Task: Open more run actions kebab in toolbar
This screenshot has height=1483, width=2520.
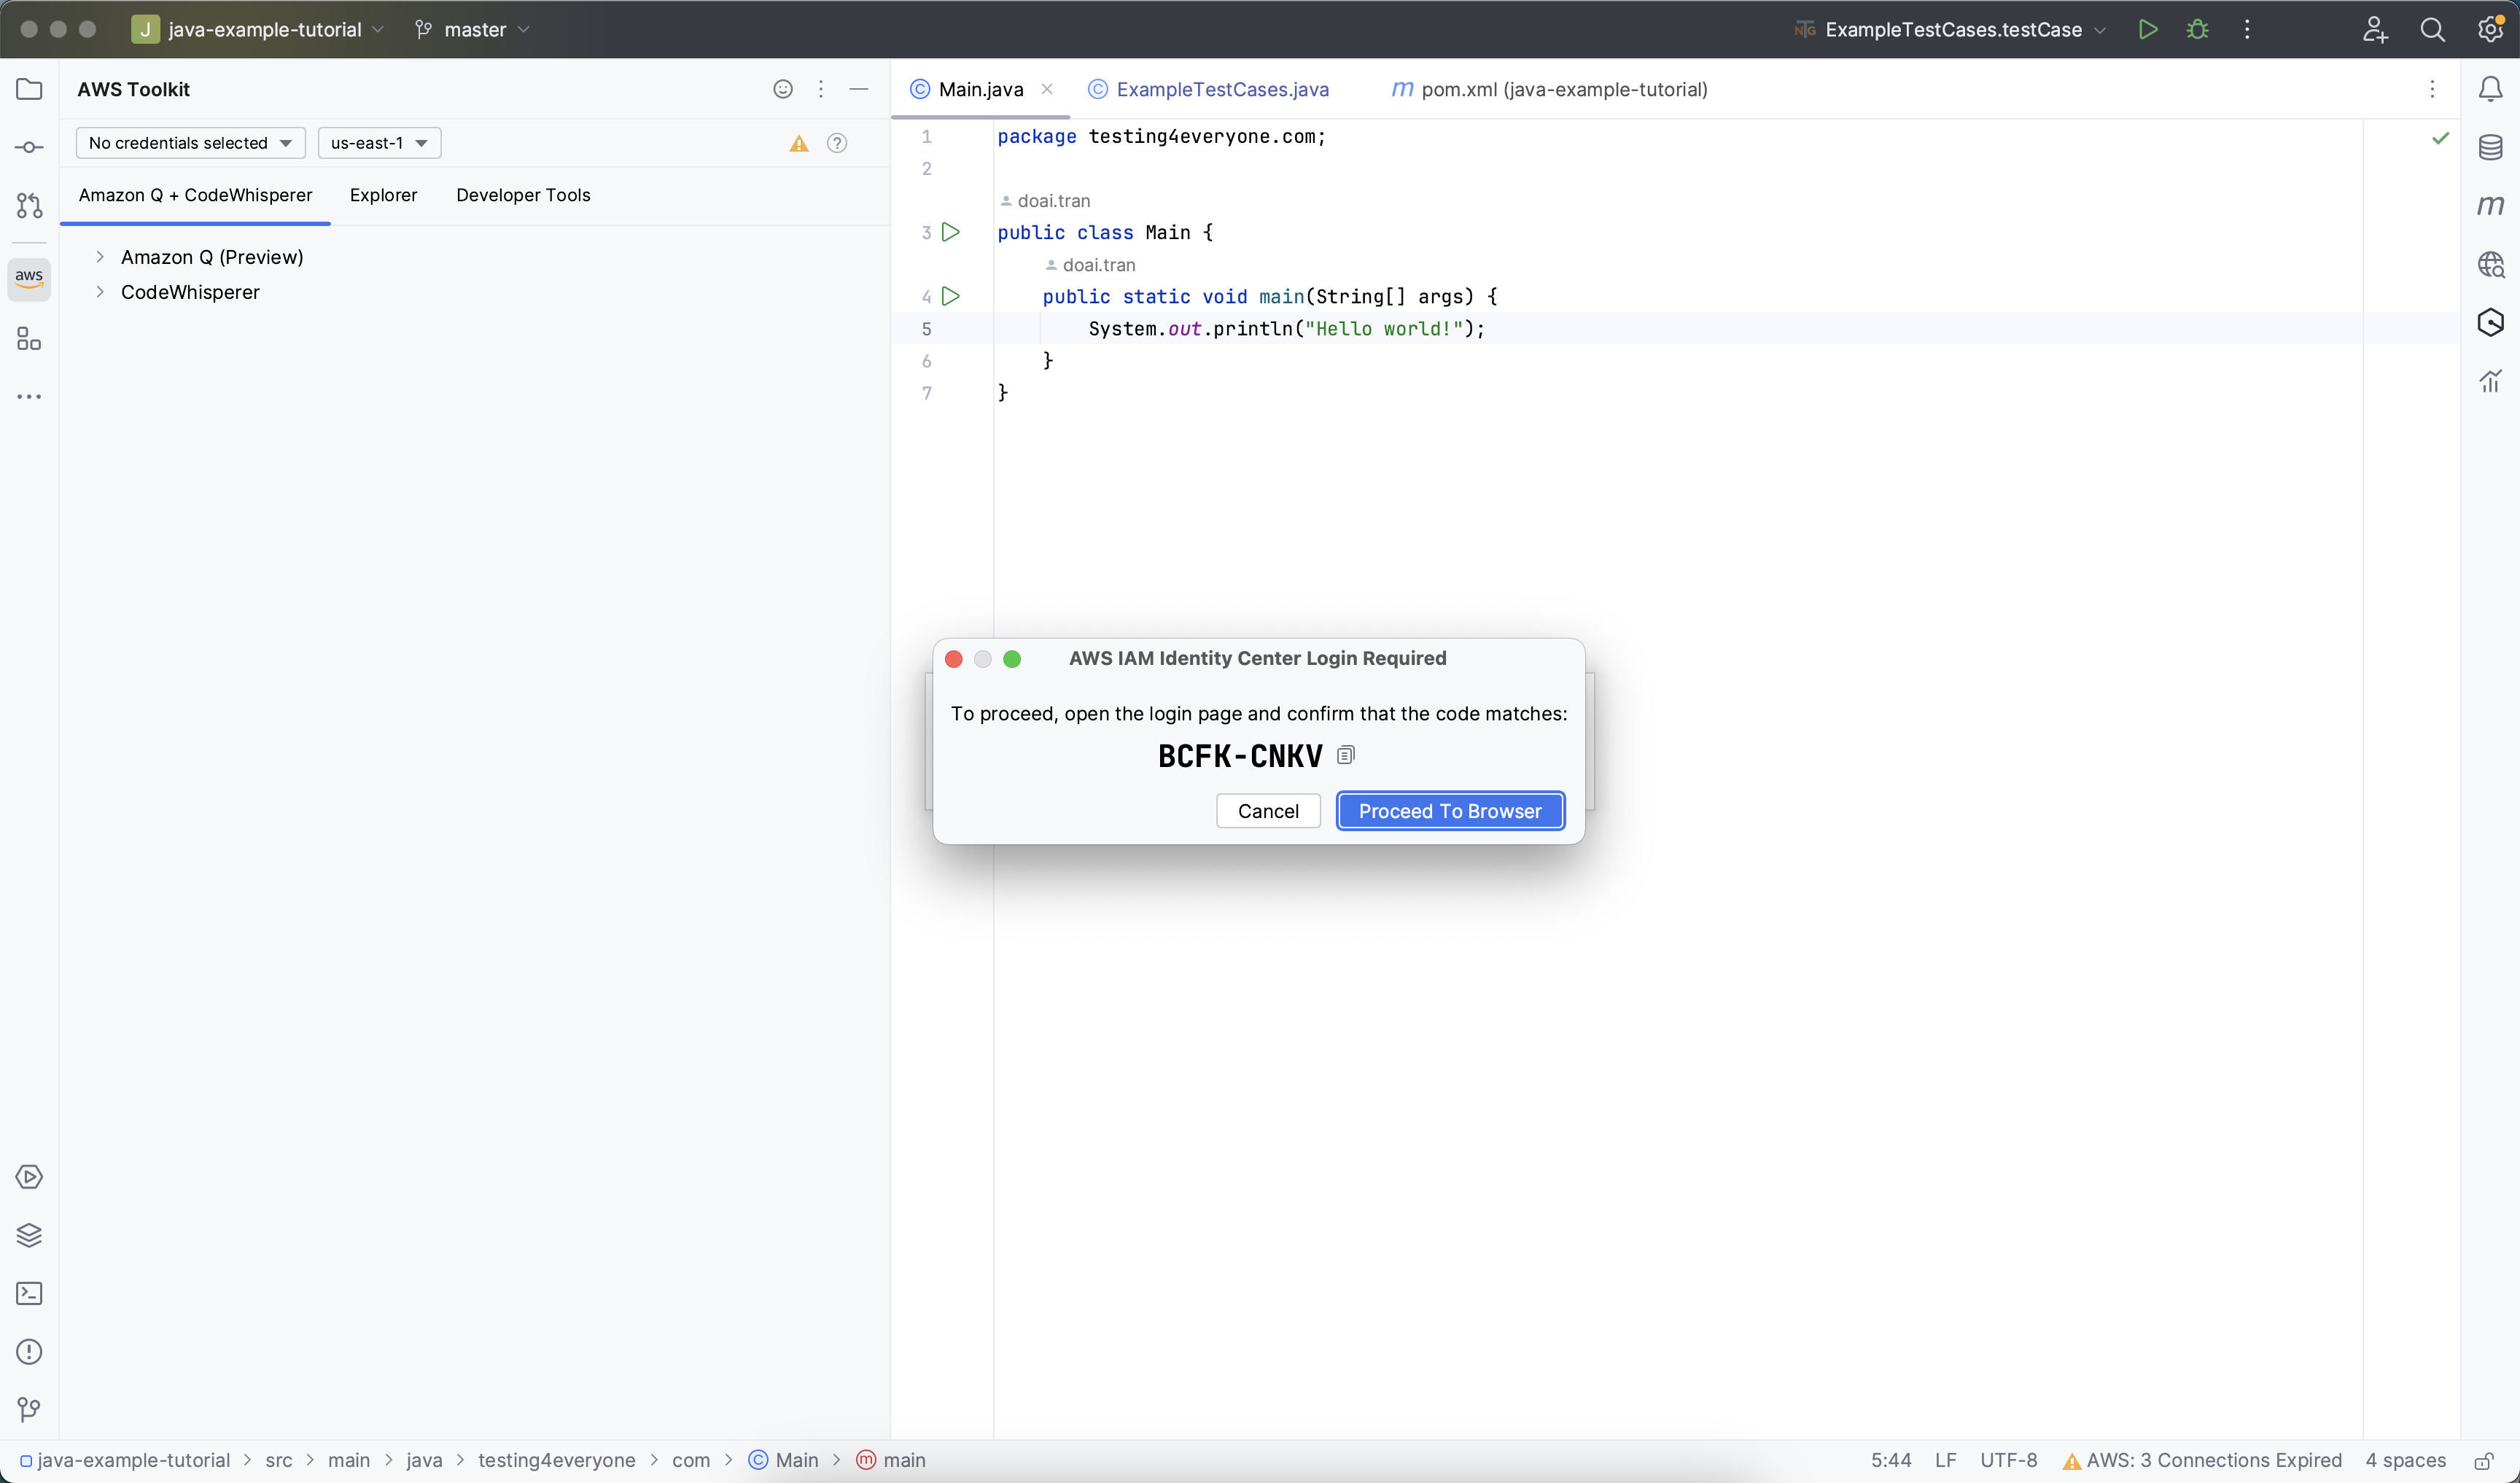Action: point(2247,29)
